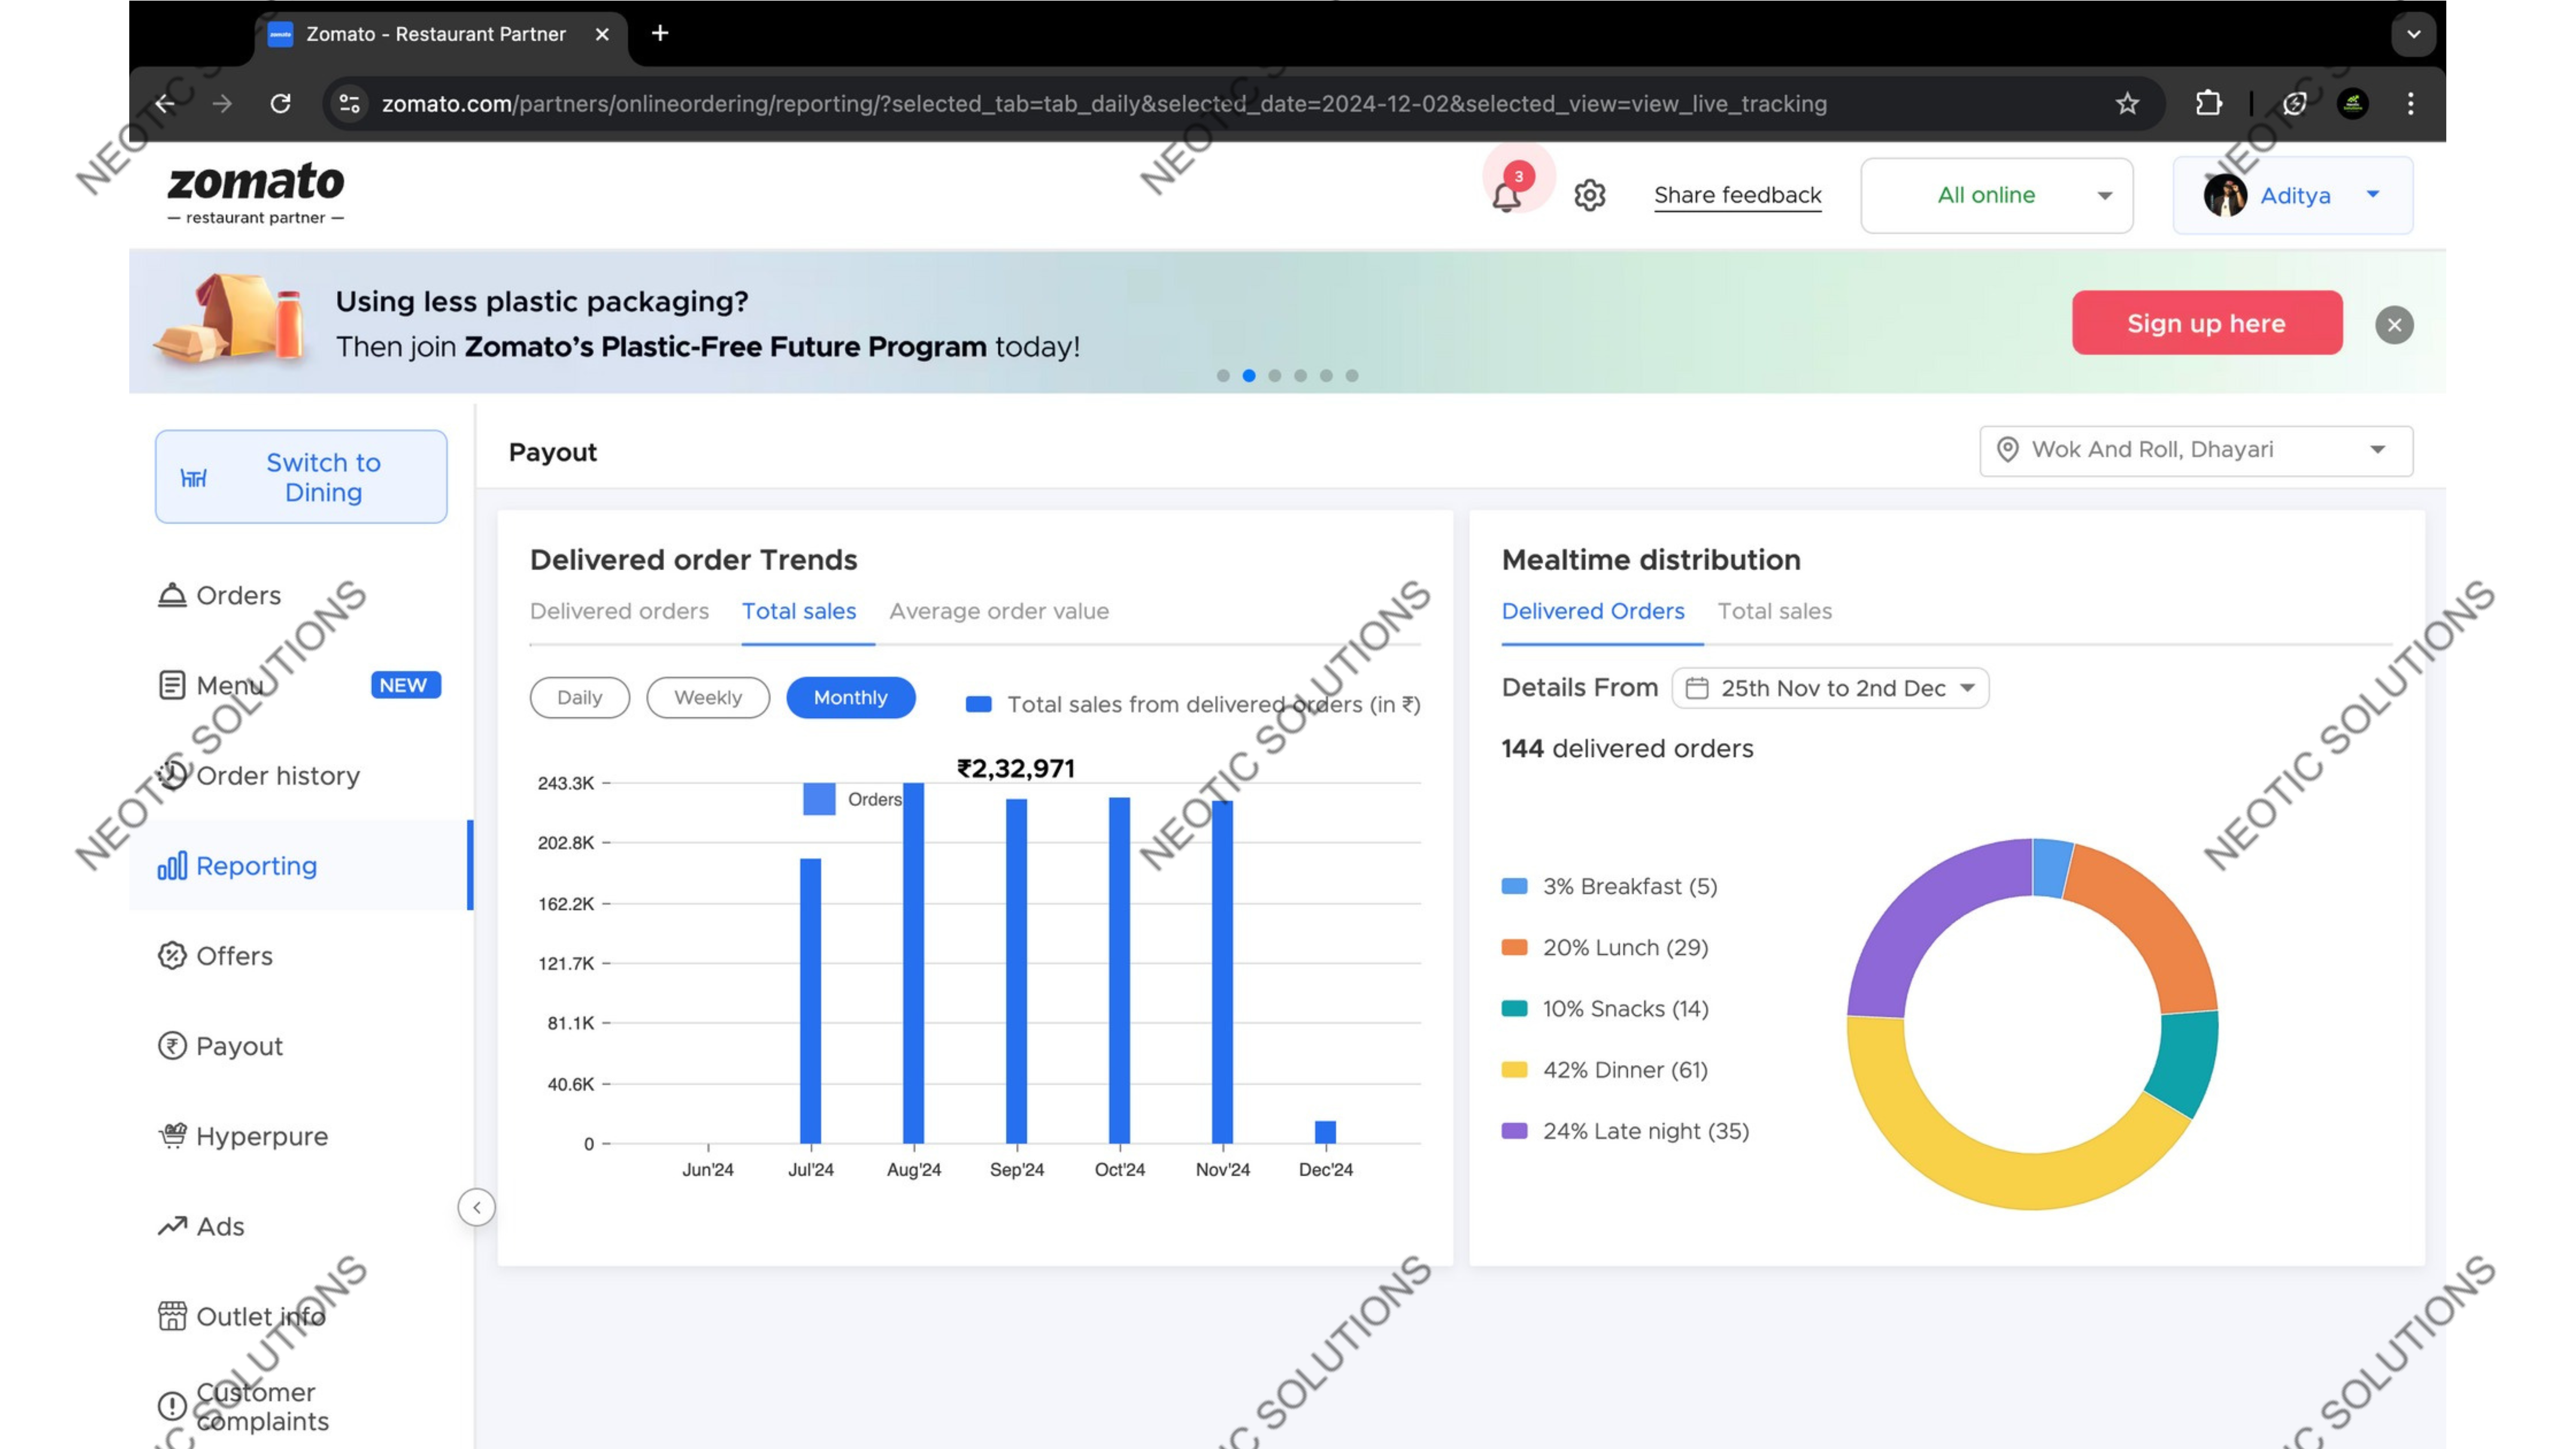Viewport: 2576px width, 1449px height.
Task: Click the Zomato restaurant partner logo
Action: tap(256, 193)
